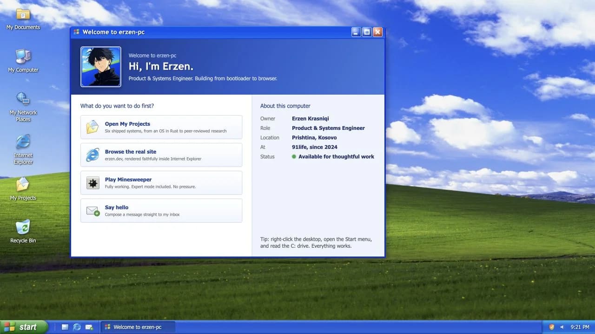Select Internet Explorer desktop icon

tap(23, 149)
